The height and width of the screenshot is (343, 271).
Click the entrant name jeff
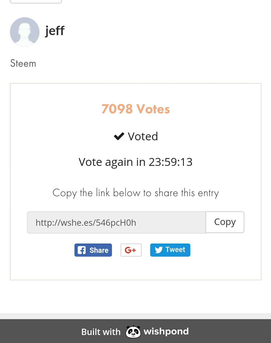(x=55, y=31)
